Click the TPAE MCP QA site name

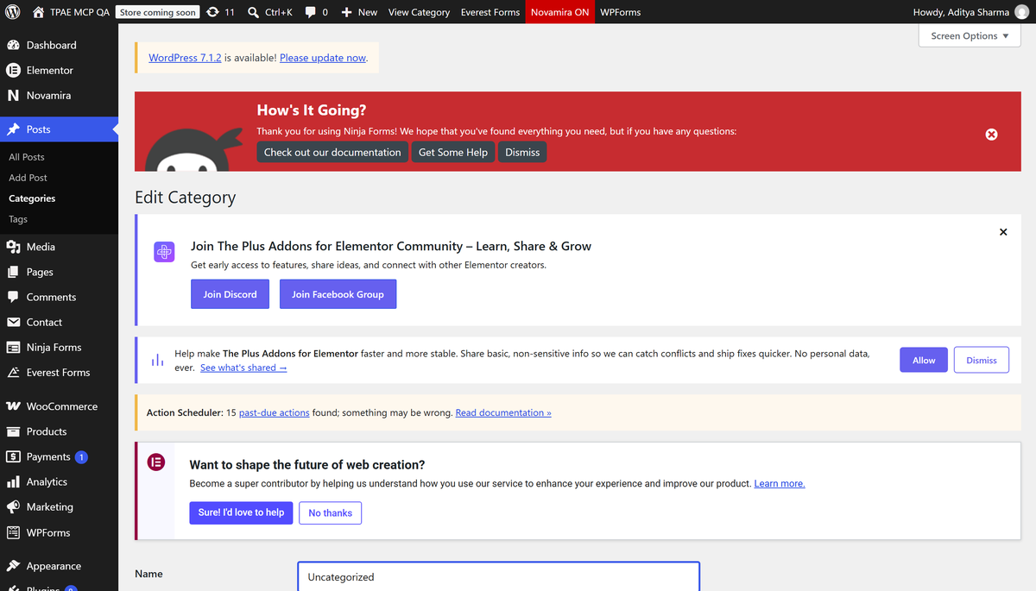[x=79, y=12]
